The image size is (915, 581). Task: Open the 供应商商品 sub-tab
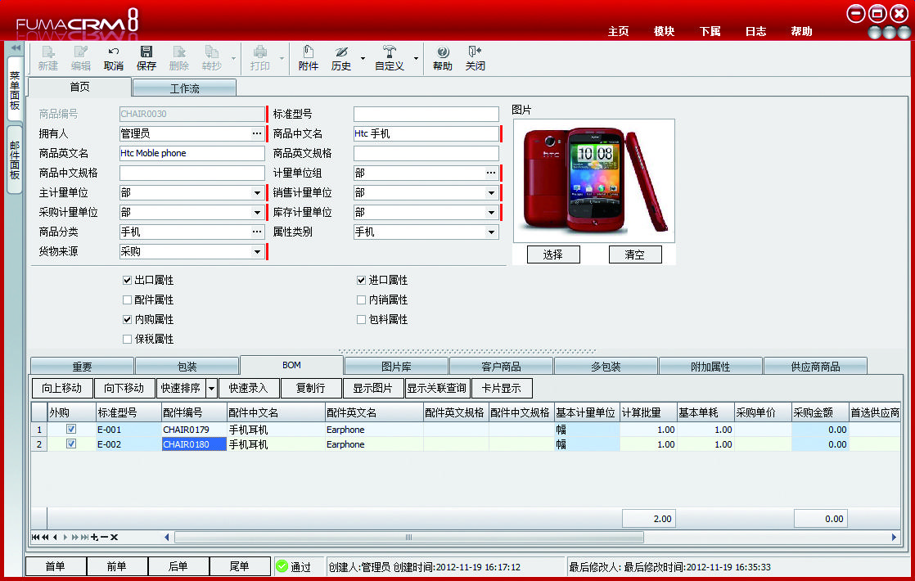pos(815,367)
